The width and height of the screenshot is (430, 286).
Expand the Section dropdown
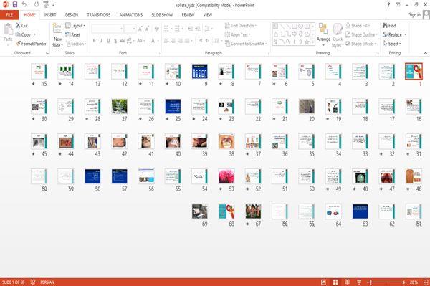tap(76, 44)
